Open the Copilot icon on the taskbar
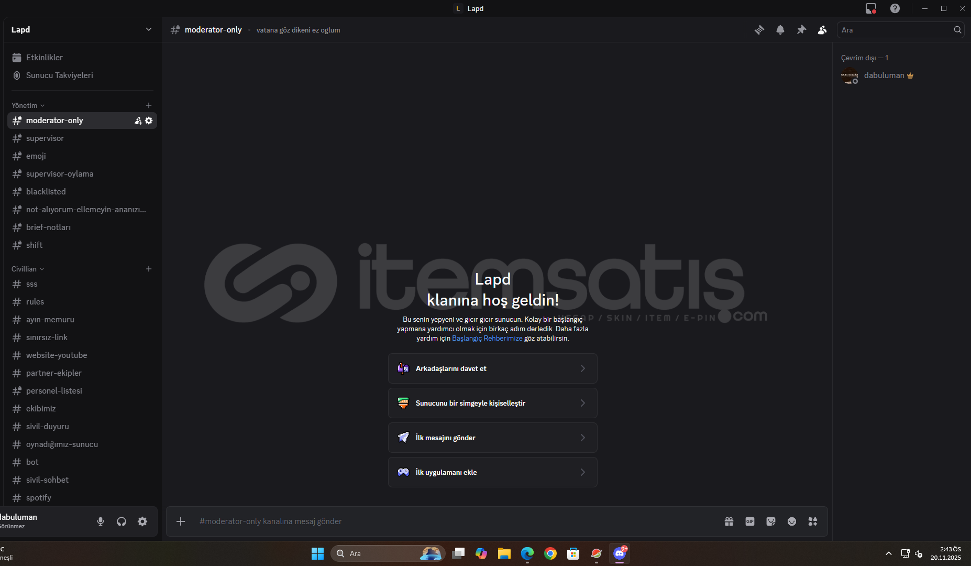 click(x=481, y=553)
